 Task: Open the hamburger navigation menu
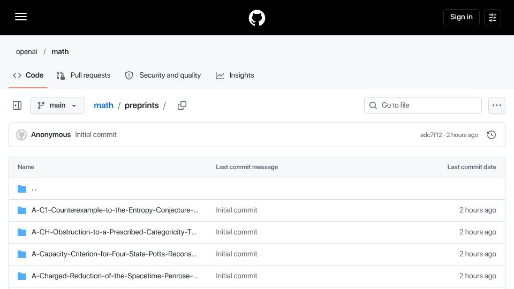(x=21, y=17)
